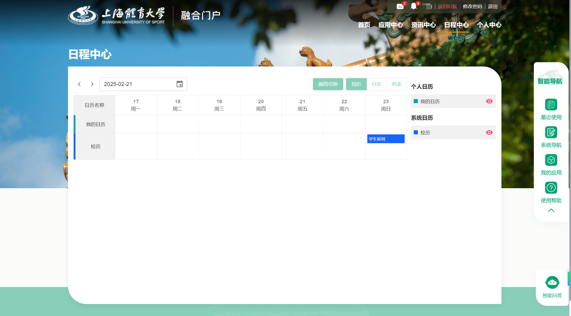This screenshot has width=571, height=316.
Task: Open 应用中心 in top navigation
Action: coord(391,25)
